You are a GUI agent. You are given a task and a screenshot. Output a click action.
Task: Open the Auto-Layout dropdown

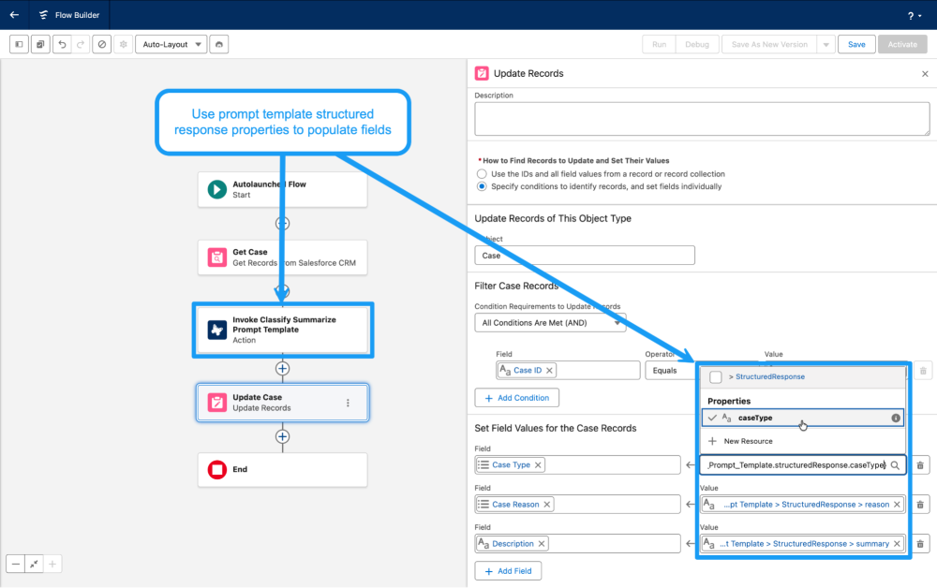point(171,44)
